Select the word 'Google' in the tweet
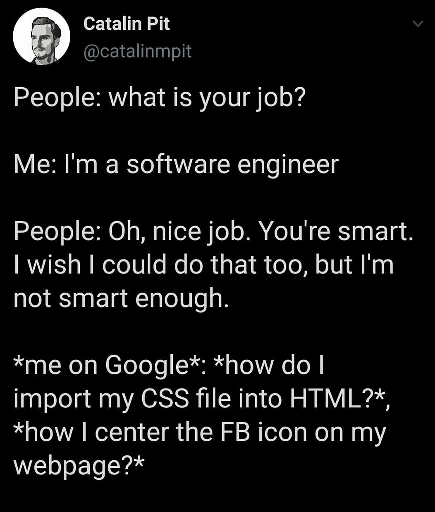Screen dimensions: 435x512 (143, 365)
